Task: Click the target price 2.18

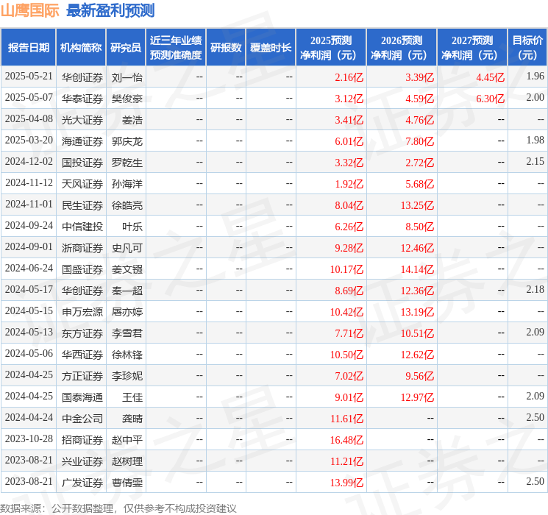Action: [535, 289]
